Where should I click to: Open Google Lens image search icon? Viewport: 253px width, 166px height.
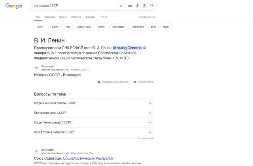[145, 6]
